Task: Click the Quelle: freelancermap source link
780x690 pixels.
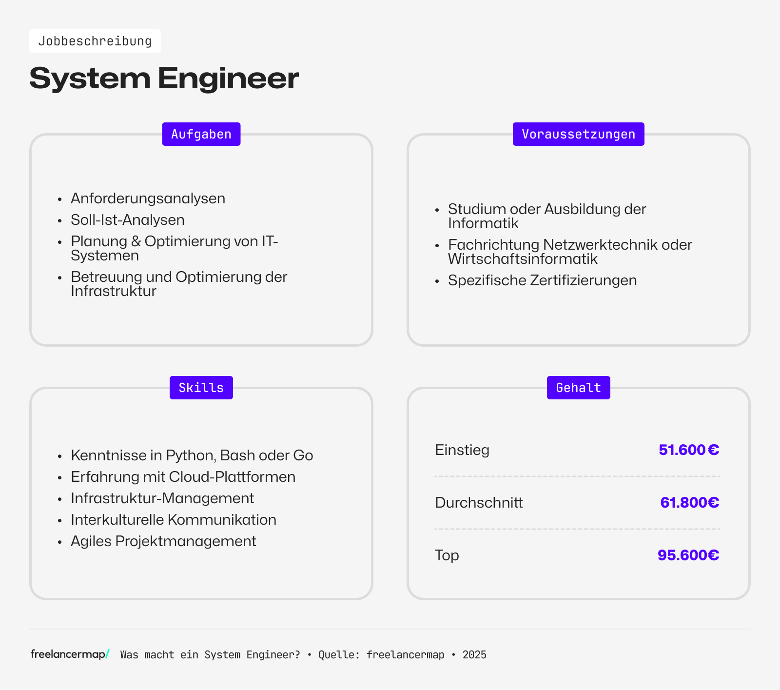Action: [383, 655]
